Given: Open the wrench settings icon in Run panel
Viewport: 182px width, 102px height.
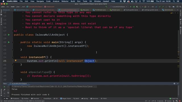Looking at the screenshot, I should pyautogui.click(x=5, y=90).
